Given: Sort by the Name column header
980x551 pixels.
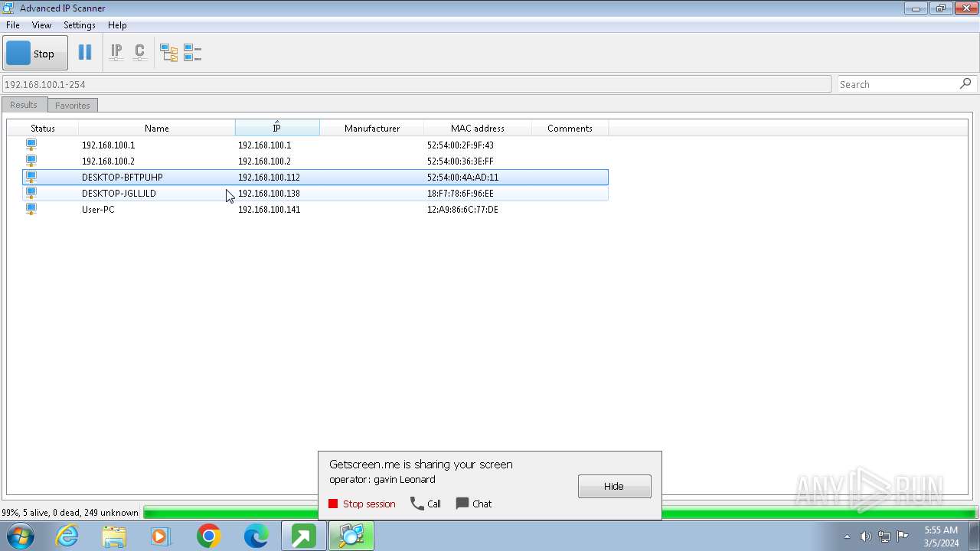Looking at the screenshot, I should (x=157, y=129).
